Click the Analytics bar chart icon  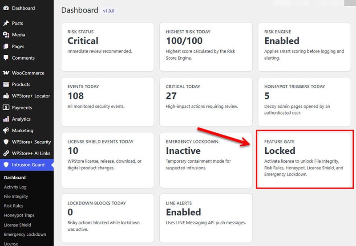click(6, 119)
